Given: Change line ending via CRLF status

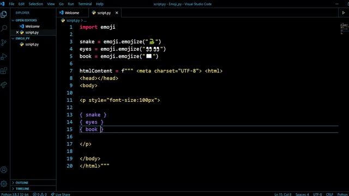Looking at the screenshot, I should 329,194.
